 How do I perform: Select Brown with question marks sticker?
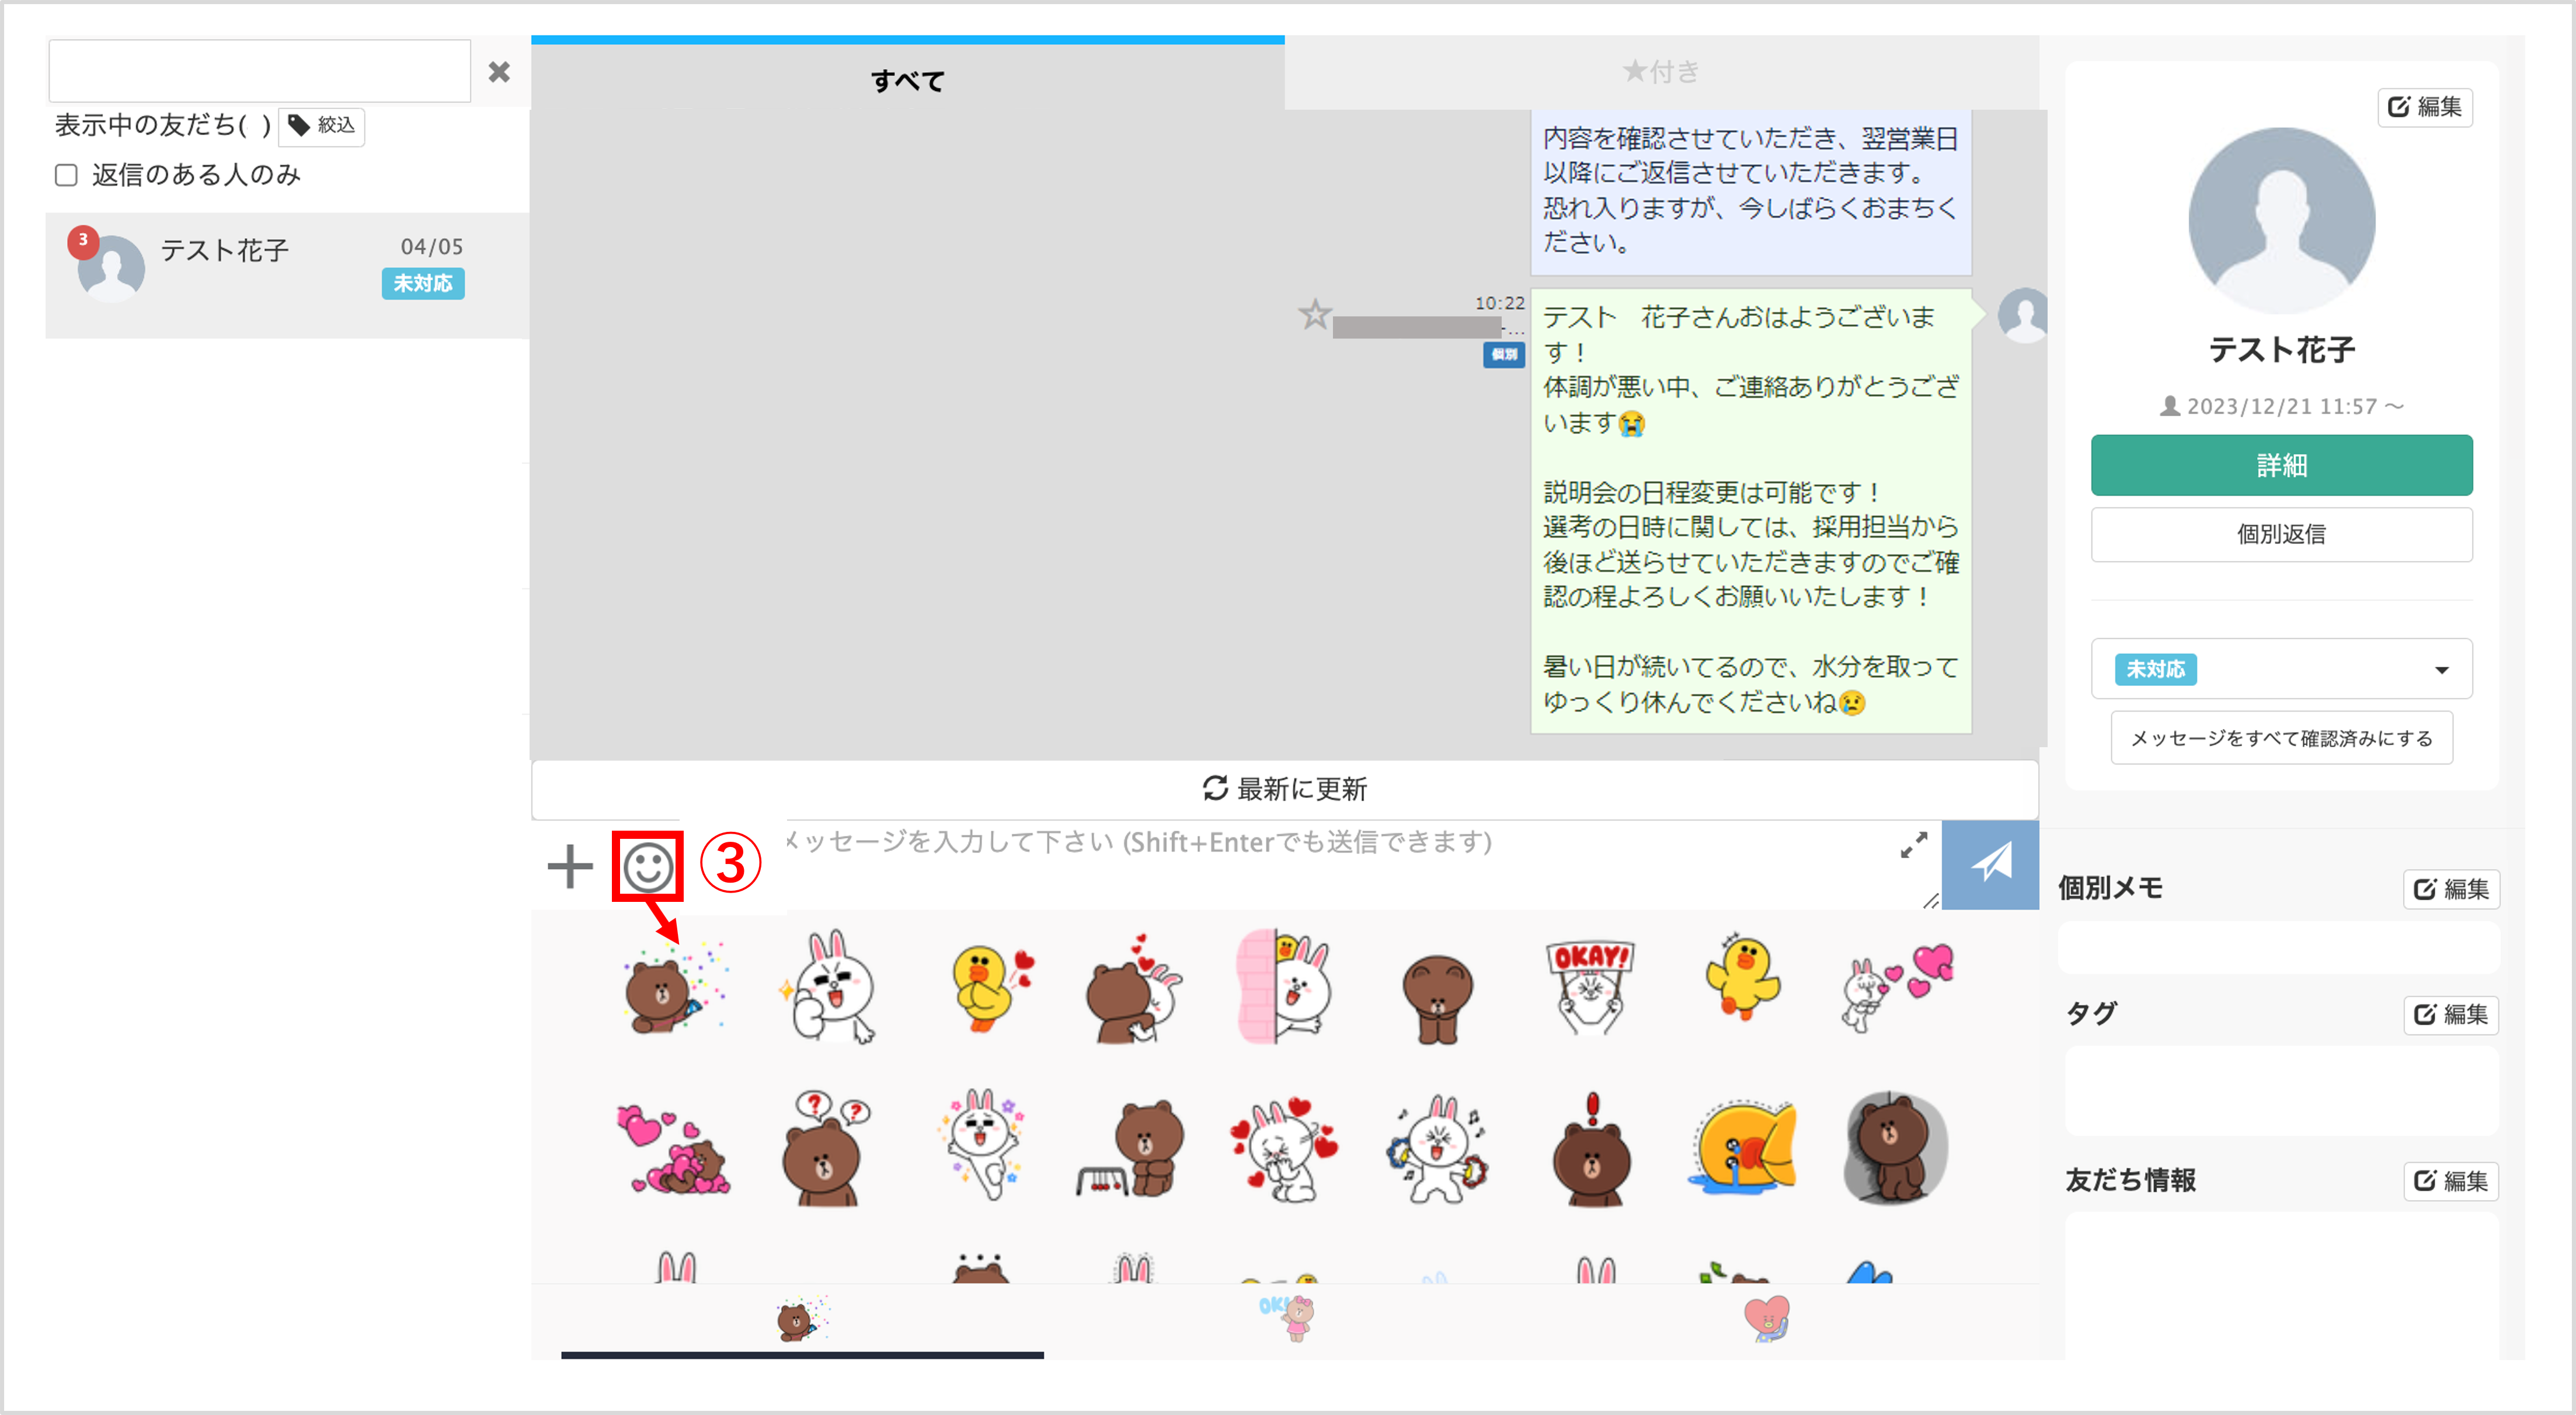click(825, 1148)
